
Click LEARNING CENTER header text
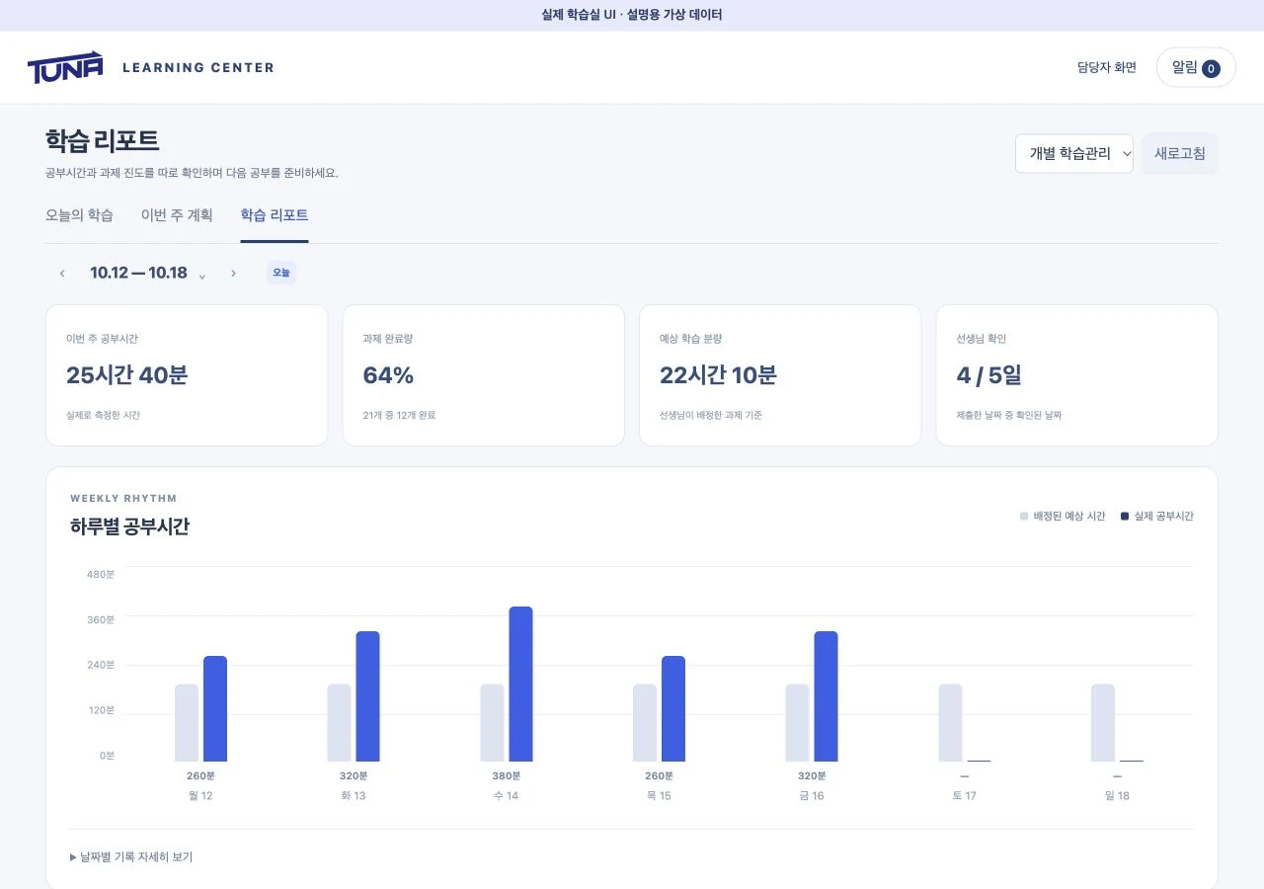(x=198, y=67)
